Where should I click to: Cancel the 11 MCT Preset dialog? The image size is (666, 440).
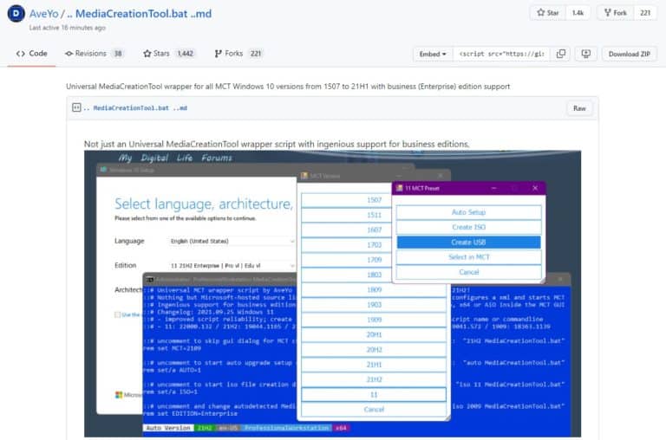tap(468, 272)
